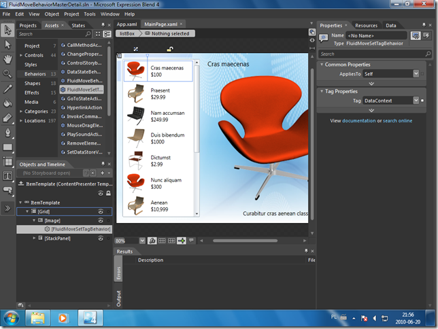Choose the Zoom magnifier tool

(x=7, y=73)
